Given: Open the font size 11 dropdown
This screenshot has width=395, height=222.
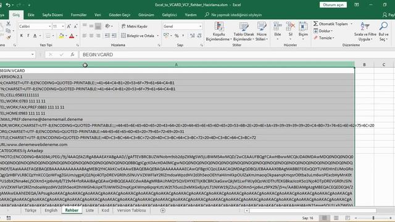Looking at the screenshot, I should [63, 26].
